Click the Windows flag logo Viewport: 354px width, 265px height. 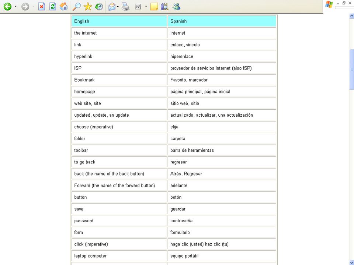329,4
